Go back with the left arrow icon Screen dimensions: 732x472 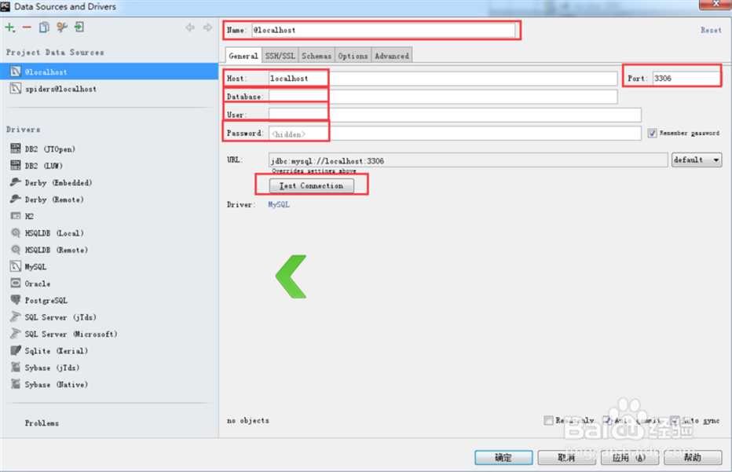[189, 27]
